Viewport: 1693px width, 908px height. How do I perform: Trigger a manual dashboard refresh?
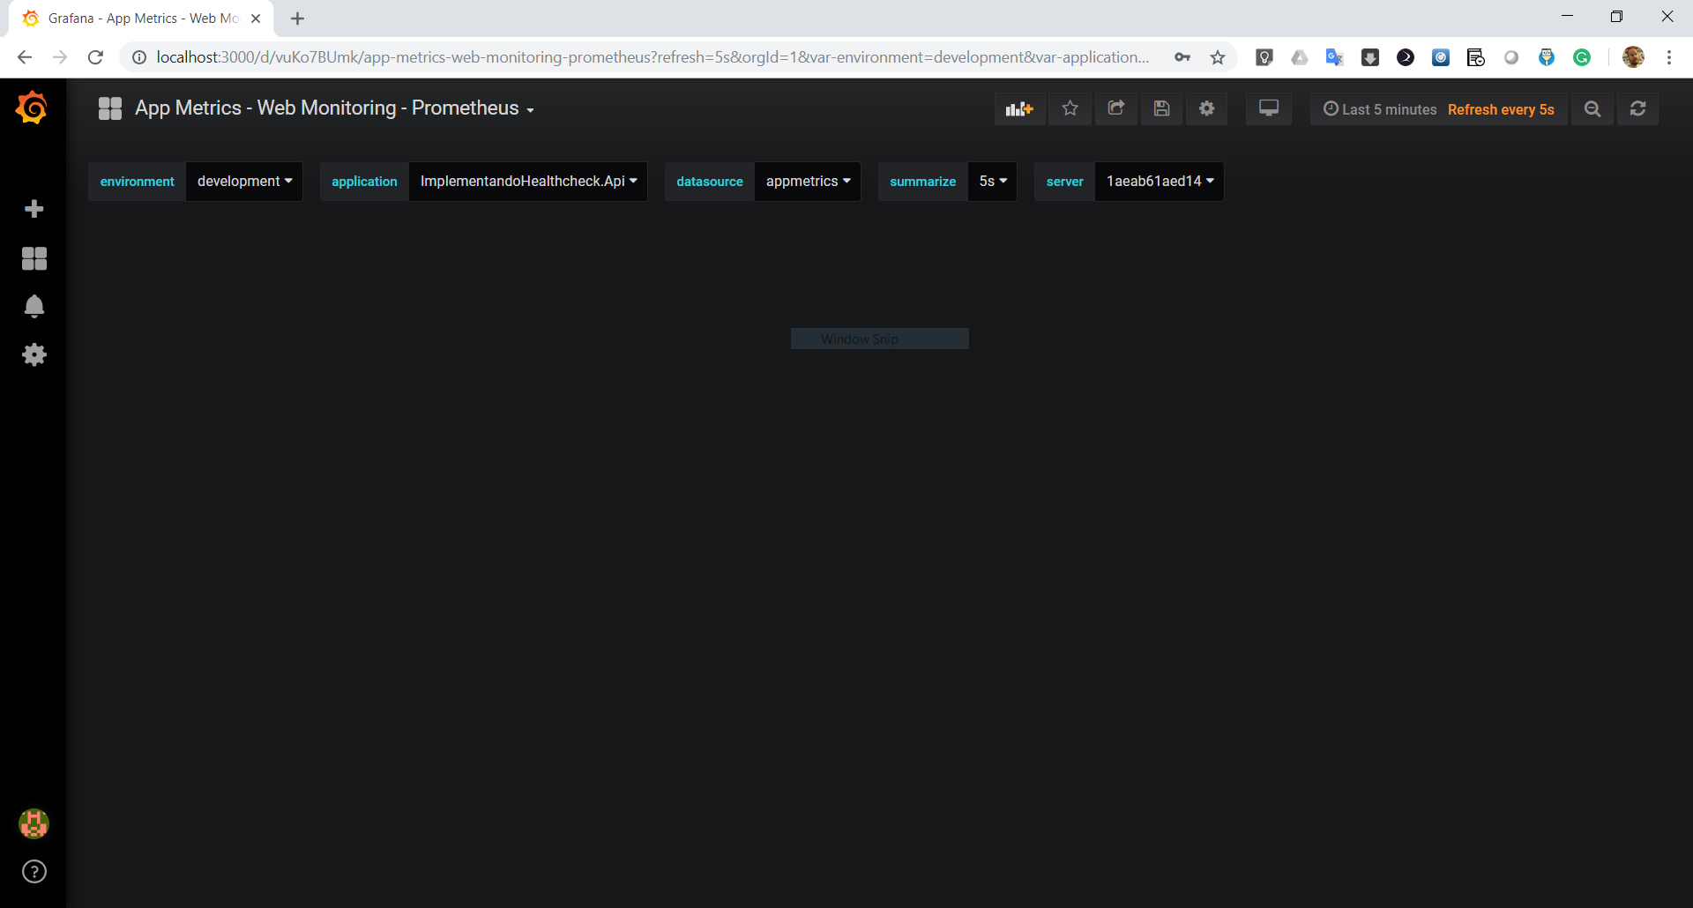(x=1637, y=108)
